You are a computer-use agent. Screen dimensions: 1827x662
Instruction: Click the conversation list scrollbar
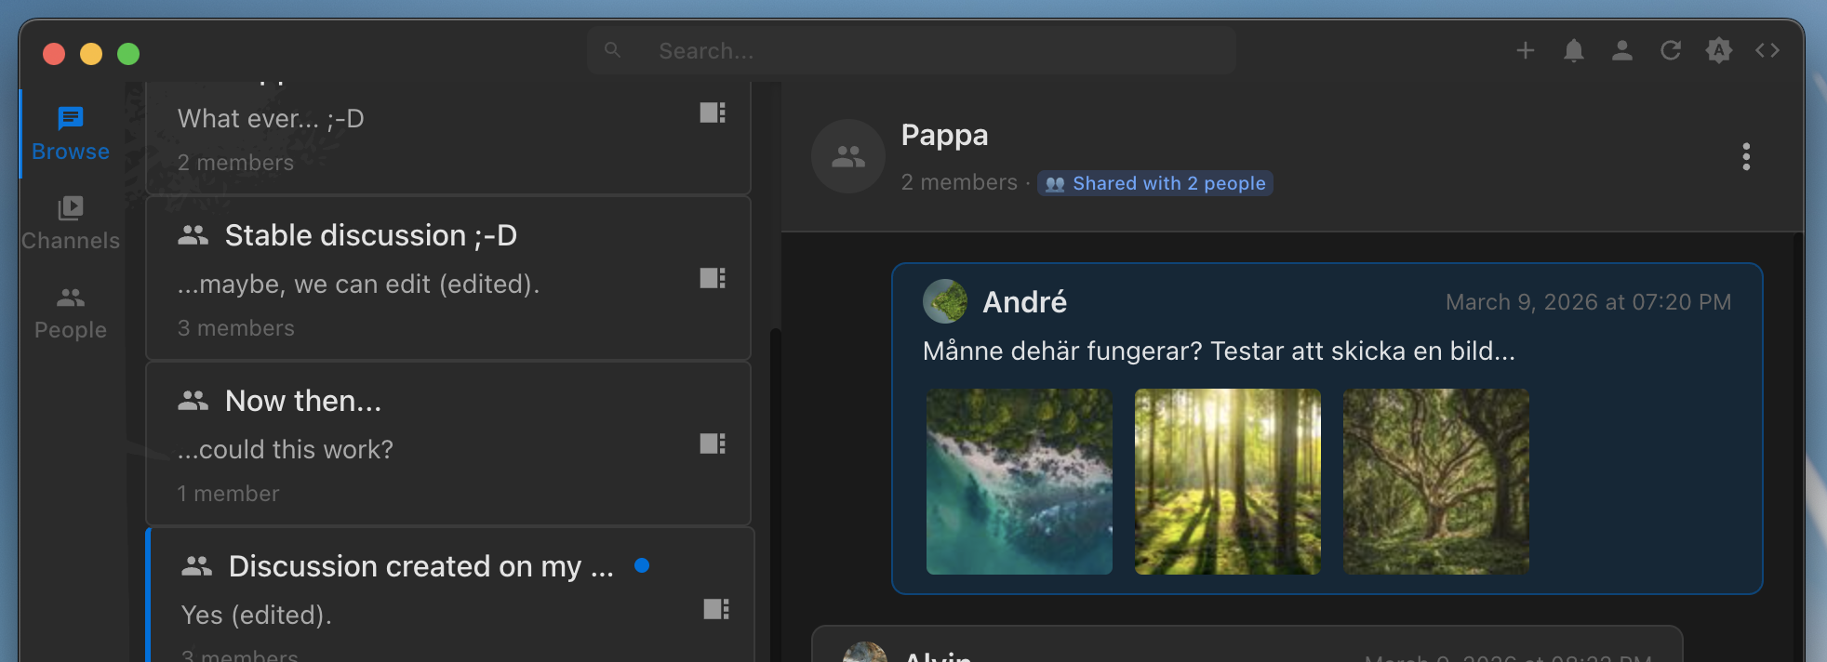775,493
